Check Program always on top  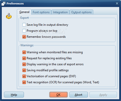(24, 31)
